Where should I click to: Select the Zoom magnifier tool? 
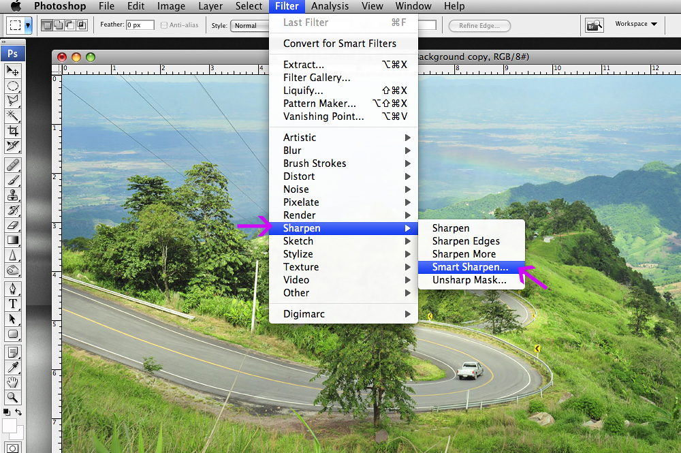[13, 397]
